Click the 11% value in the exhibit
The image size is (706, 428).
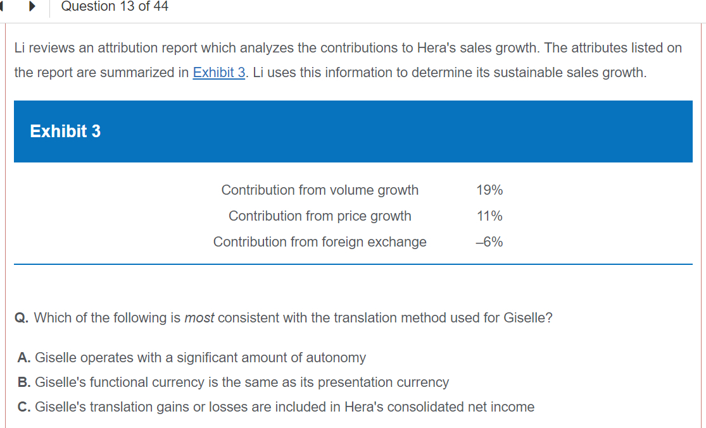pyautogui.click(x=489, y=216)
